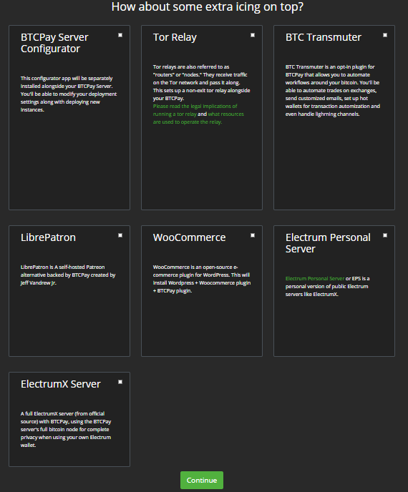Image resolution: width=408 pixels, height=492 pixels.
Task: Open the what resources are used link
Action: click(198, 118)
